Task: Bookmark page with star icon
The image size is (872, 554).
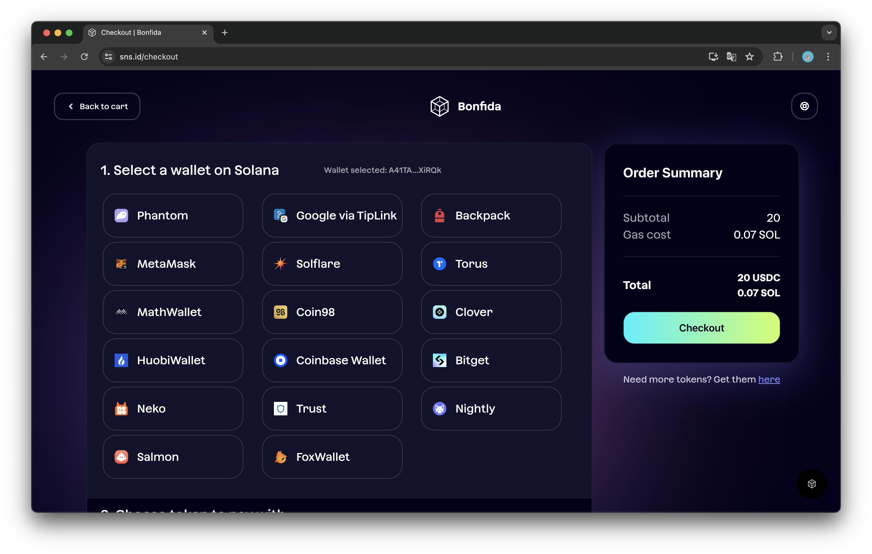Action: tap(749, 57)
